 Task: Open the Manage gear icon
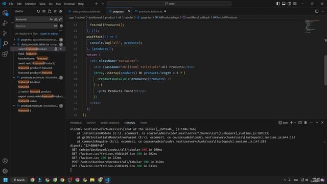click(x=5, y=171)
